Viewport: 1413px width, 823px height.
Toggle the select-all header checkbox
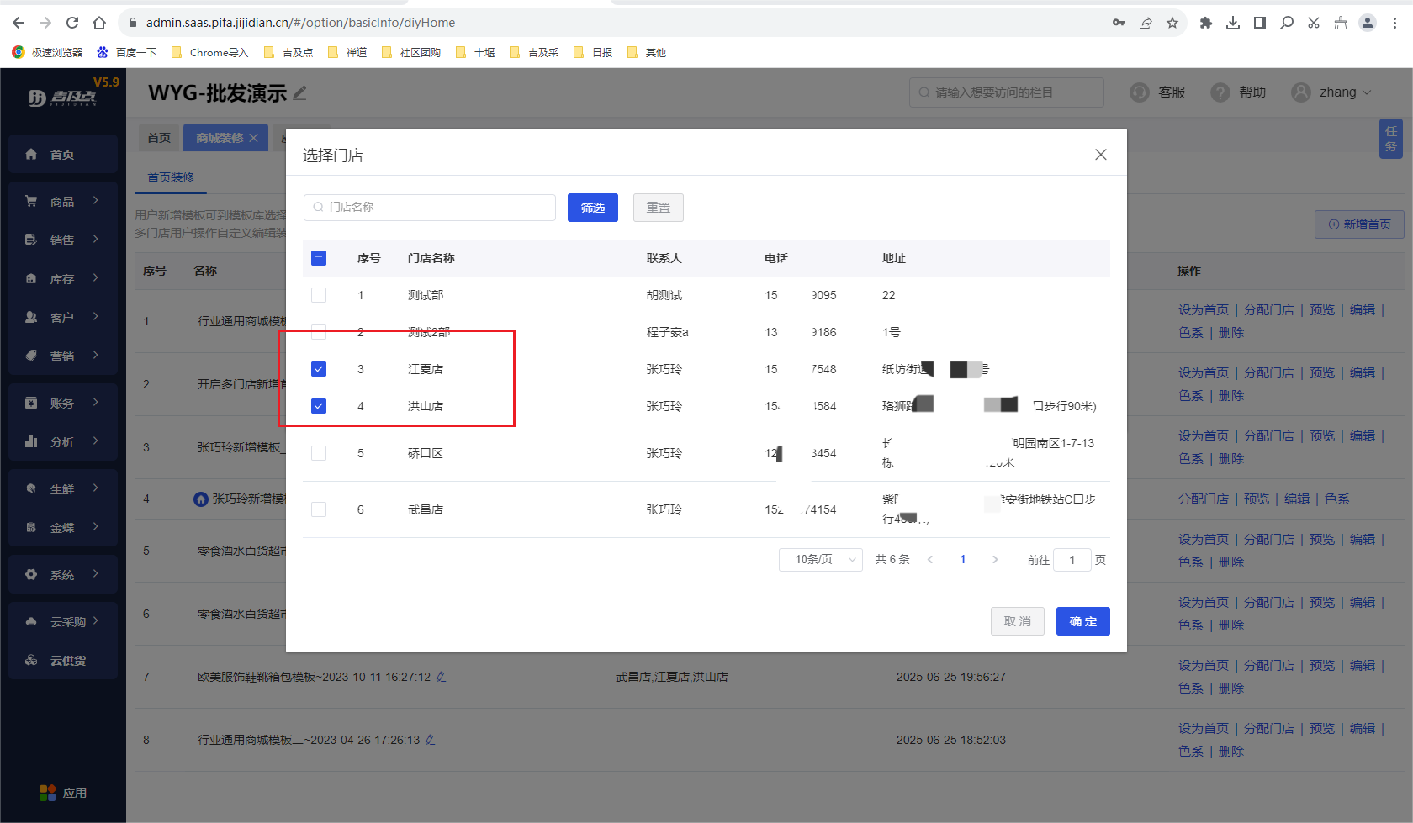(319, 258)
